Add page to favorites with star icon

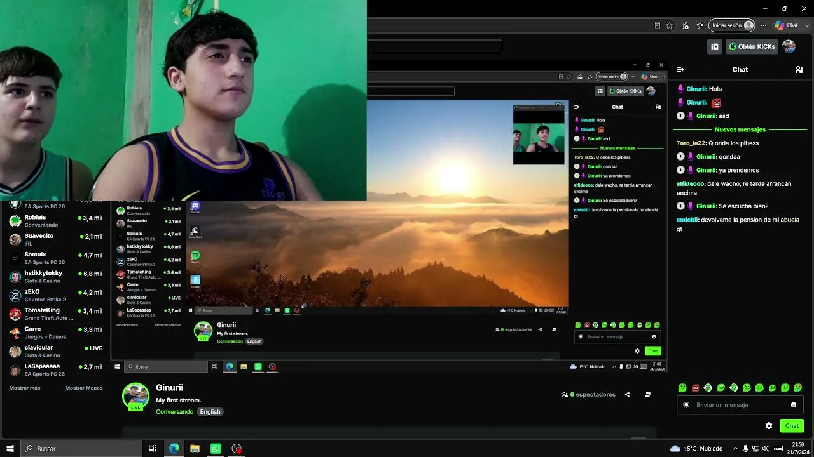tap(670, 25)
